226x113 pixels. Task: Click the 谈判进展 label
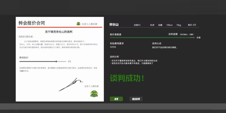pos(173,34)
